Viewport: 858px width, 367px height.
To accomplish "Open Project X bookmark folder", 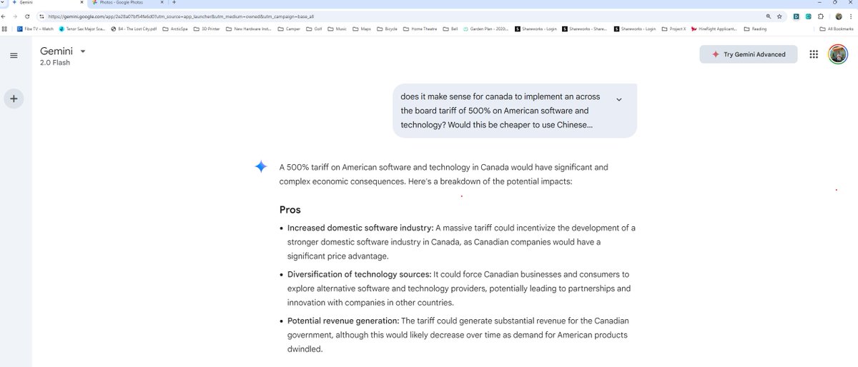I will pyautogui.click(x=674, y=29).
